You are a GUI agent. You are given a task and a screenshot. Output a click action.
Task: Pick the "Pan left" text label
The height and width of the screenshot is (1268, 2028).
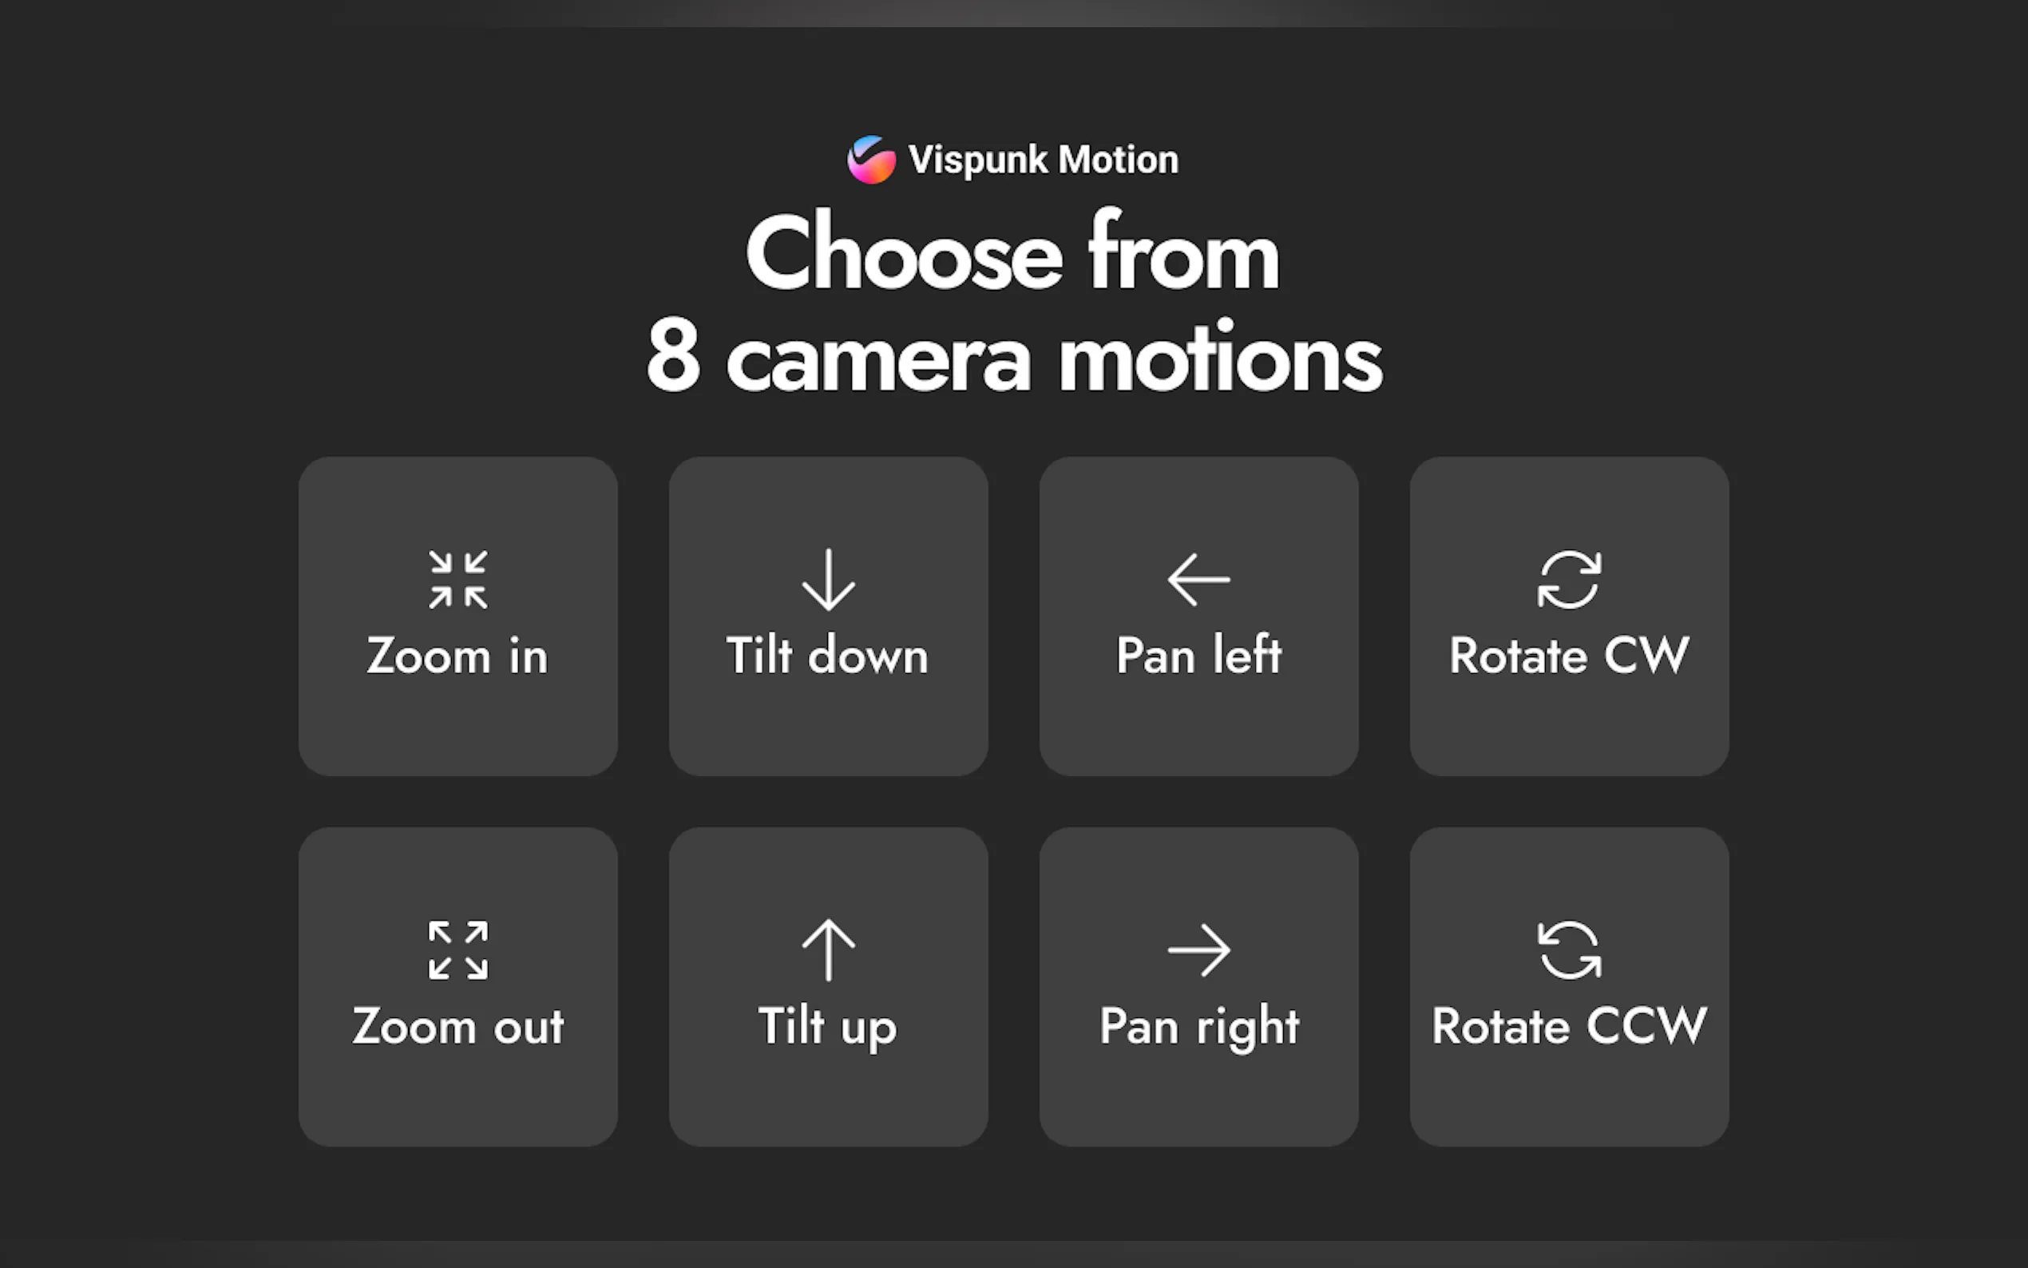click(x=1199, y=655)
